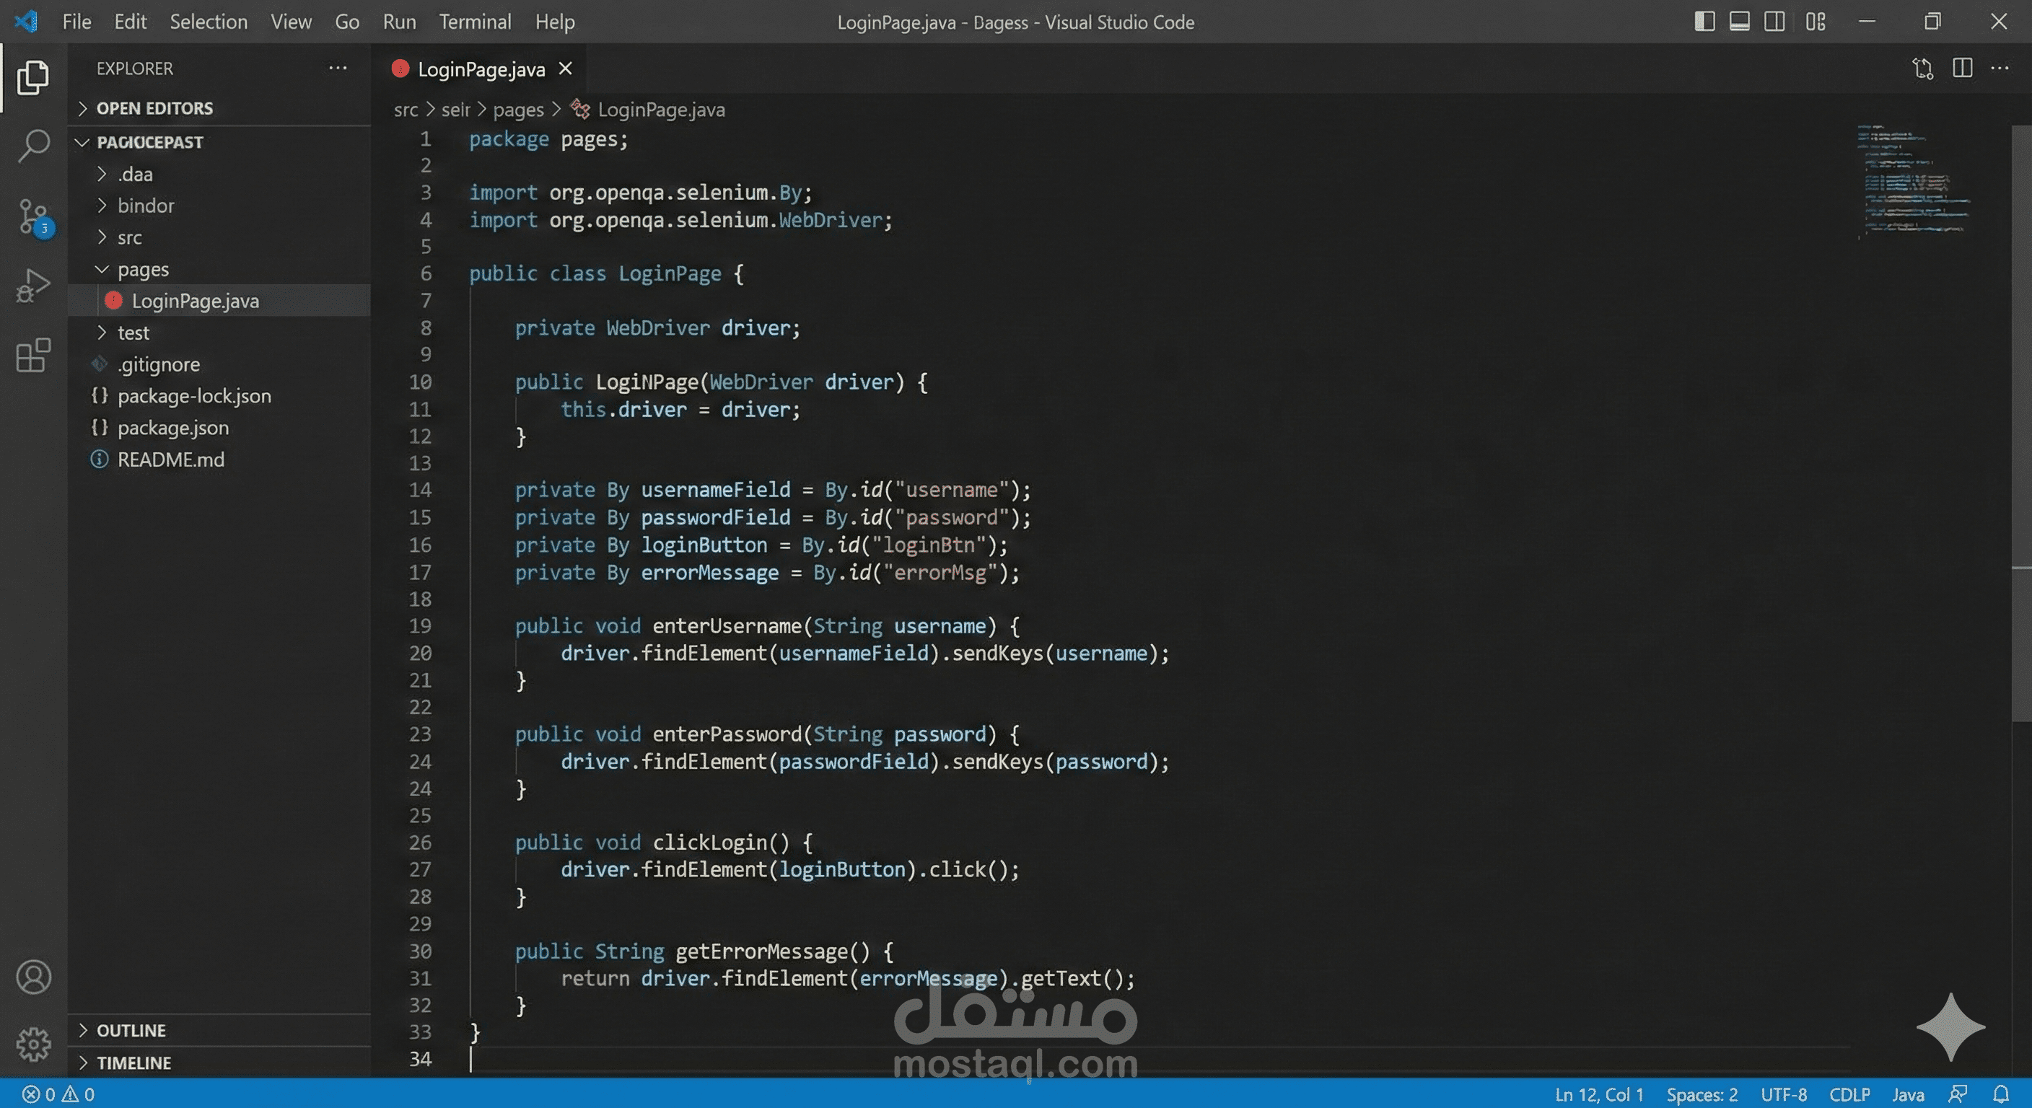2032x1108 pixels.
Task: Open the Manage gear settings icon
Action: pos(33,1044)
